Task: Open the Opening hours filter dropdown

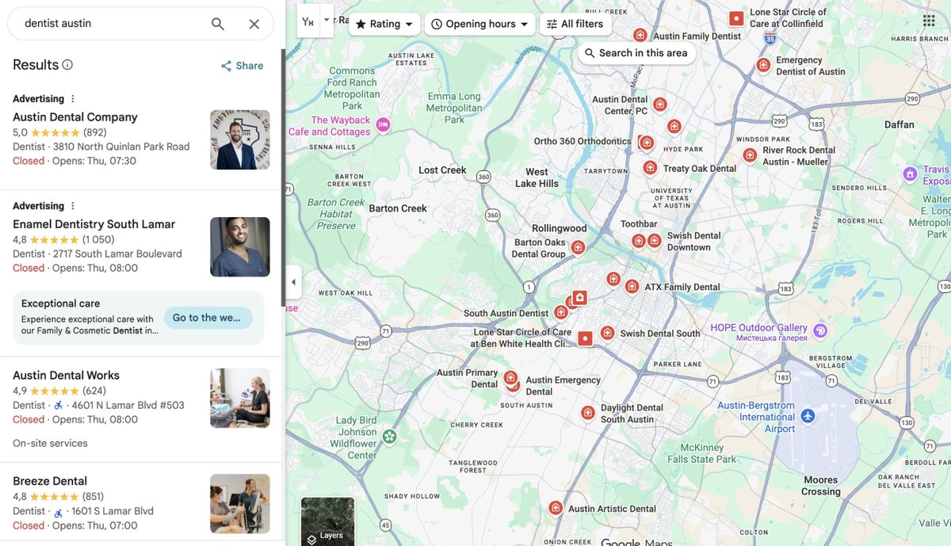Action: click(480, 24)
